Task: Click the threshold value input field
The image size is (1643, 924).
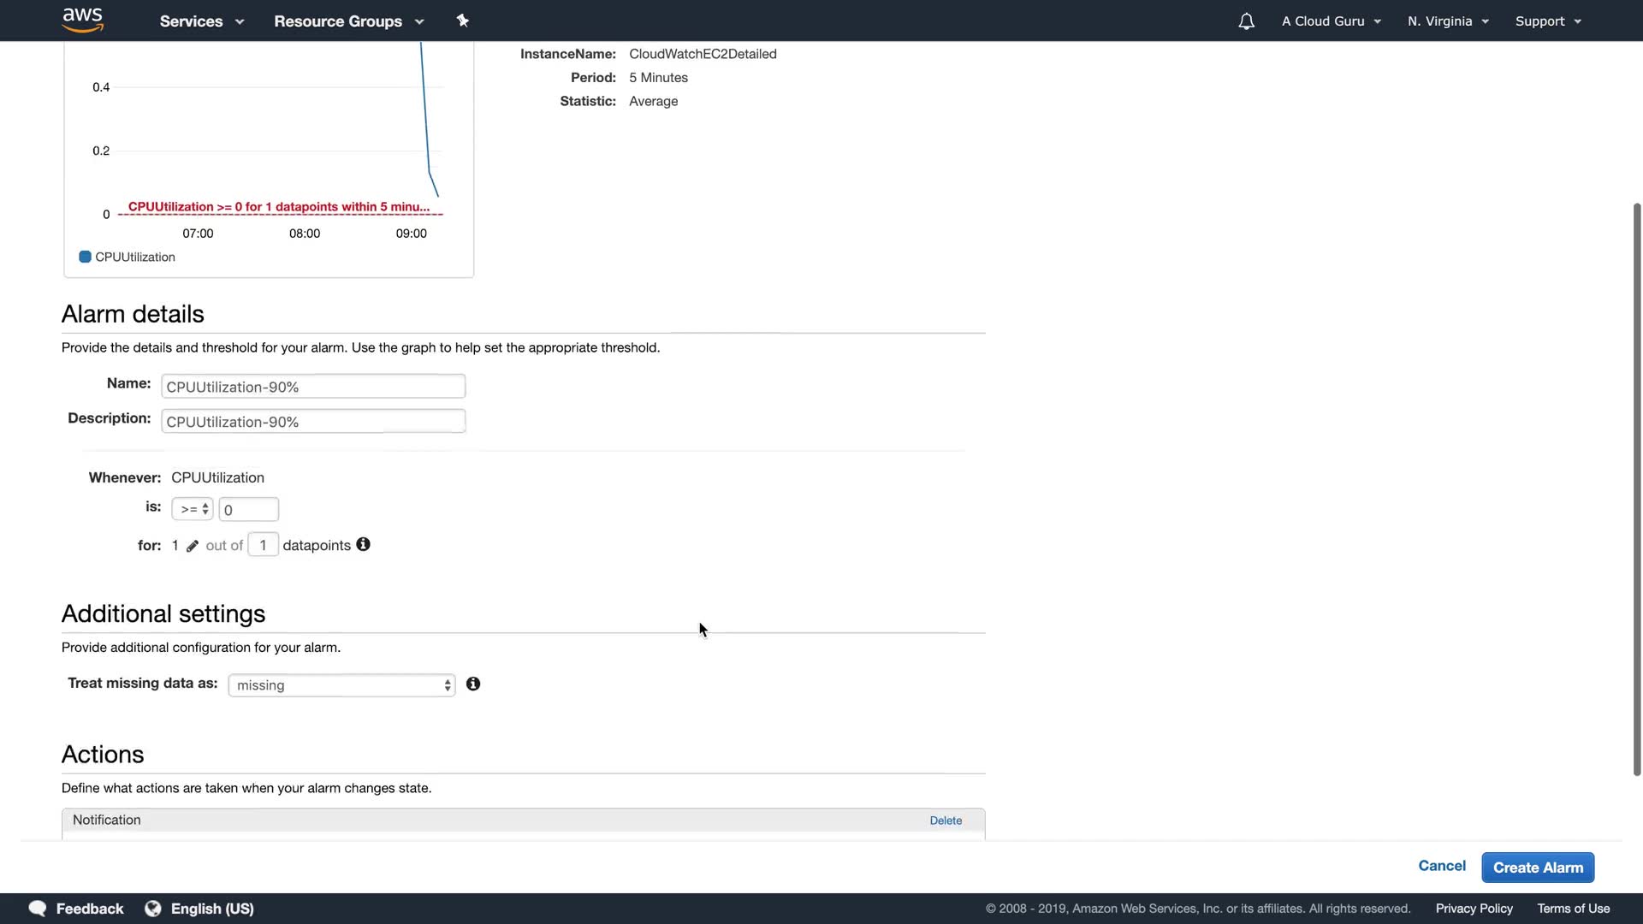Action: click(248, 510)
